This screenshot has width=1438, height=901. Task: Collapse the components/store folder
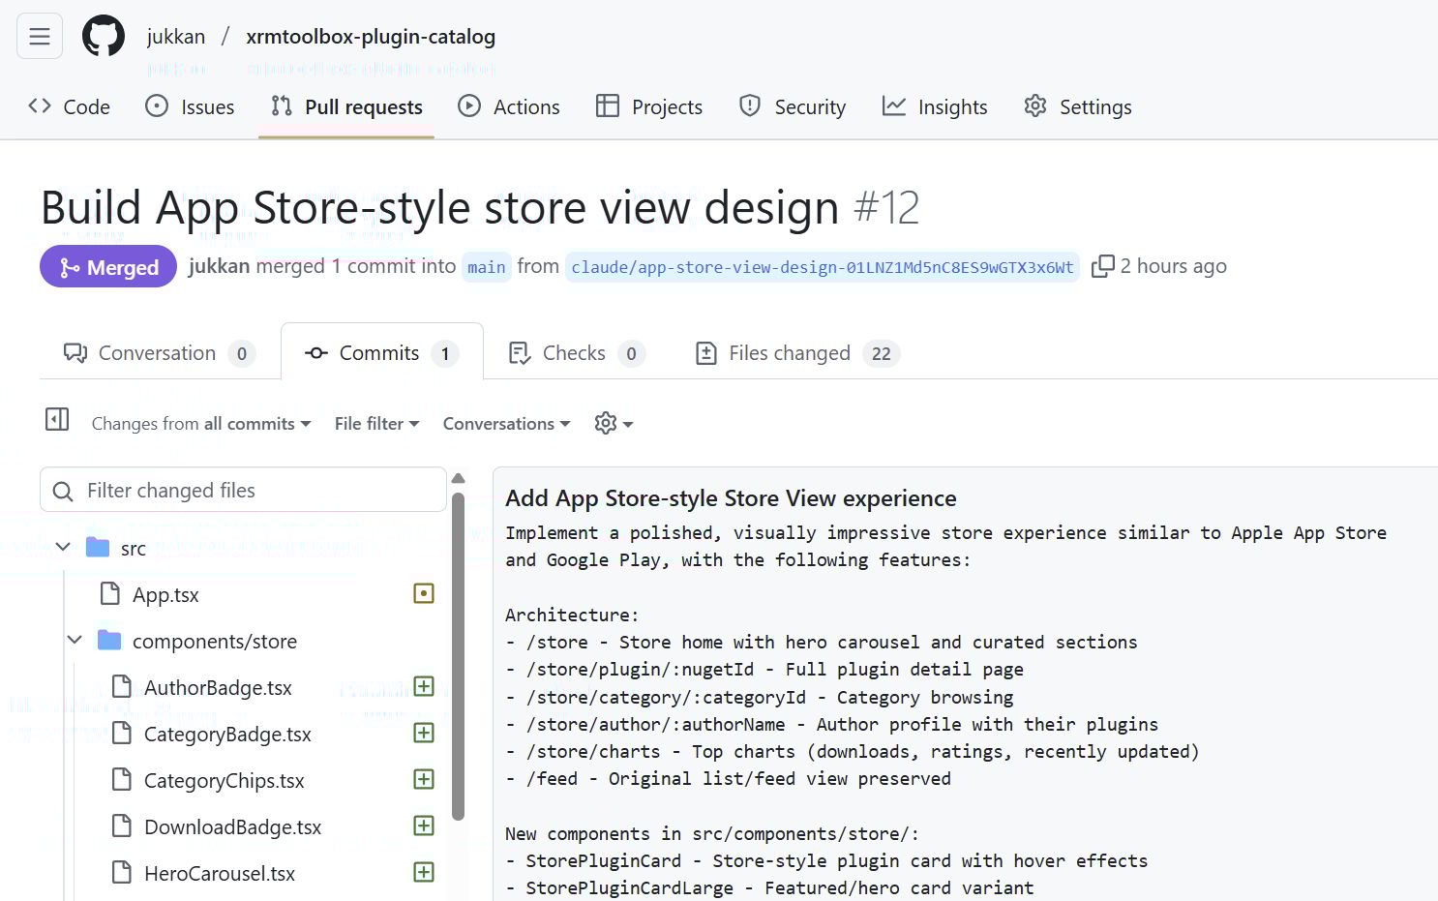[75, 641]
